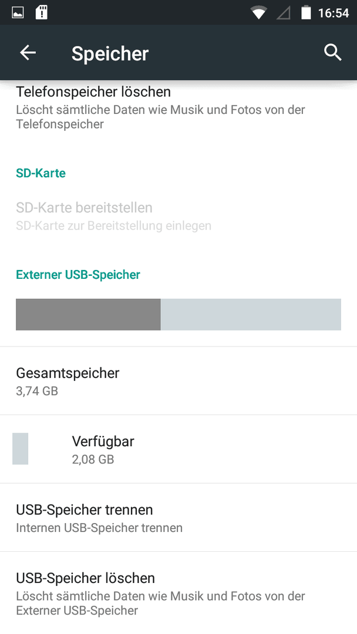
Task: Tap the battery icon in status bar
Action: click(x=306, y=12)
